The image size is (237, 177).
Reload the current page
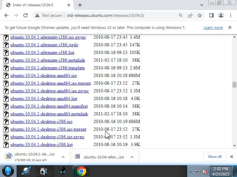pyautogui.click(x=25, y=15)
